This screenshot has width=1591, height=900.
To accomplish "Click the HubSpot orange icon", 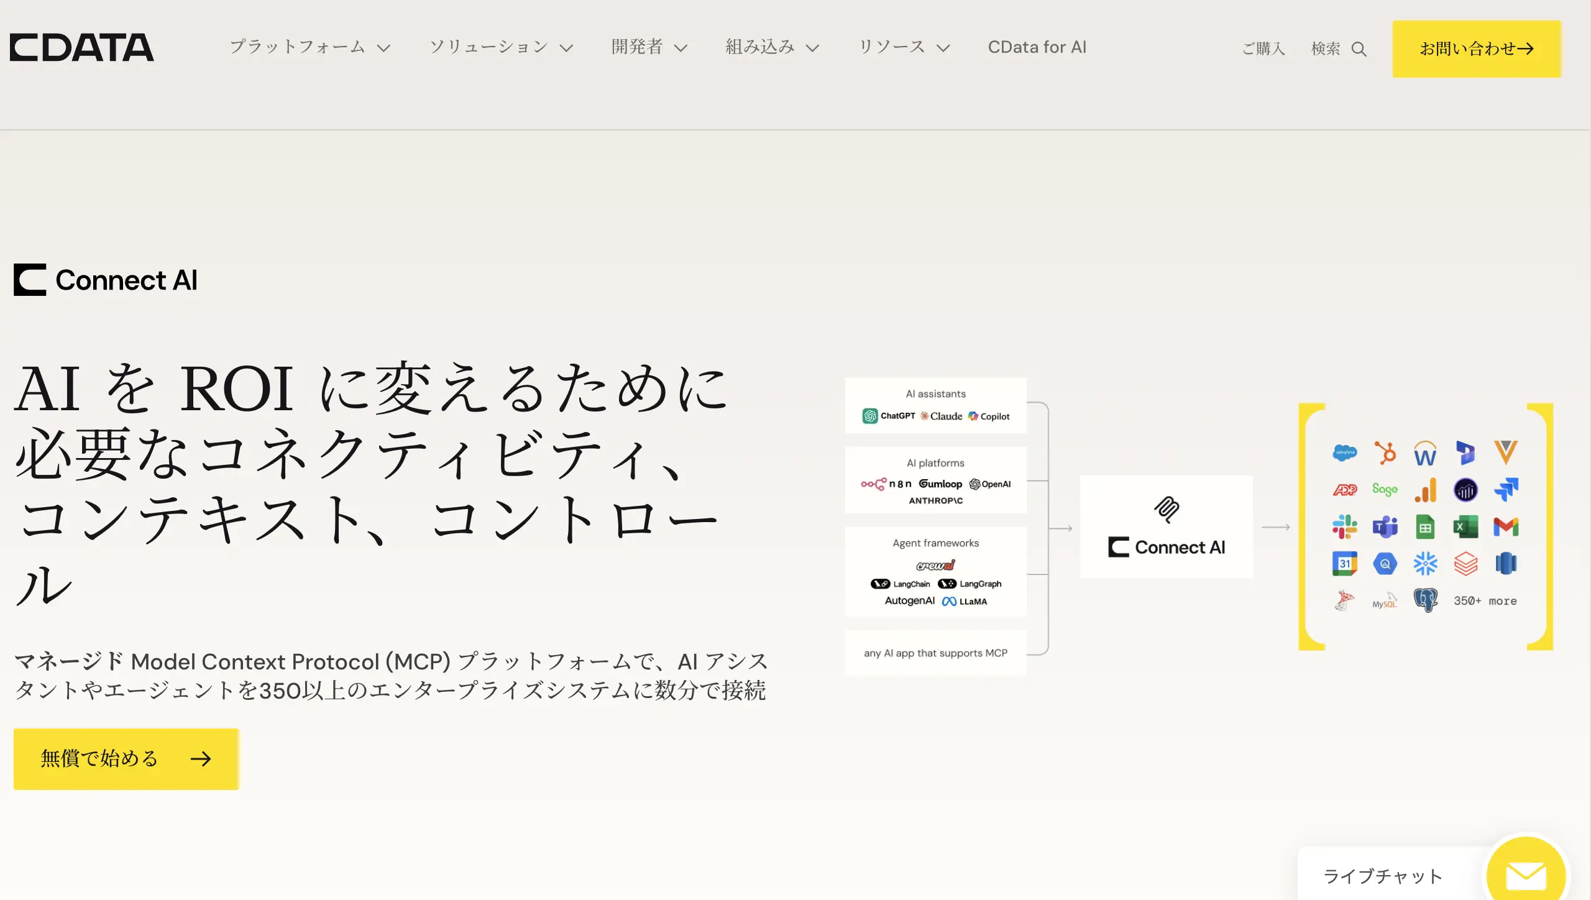I will (x=1385, y=452).
